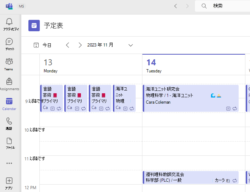This screenshot has height=192, width=250.
Task: Click 科学部 (PLC) / 一般 channel text
Action: click(164, 180)
